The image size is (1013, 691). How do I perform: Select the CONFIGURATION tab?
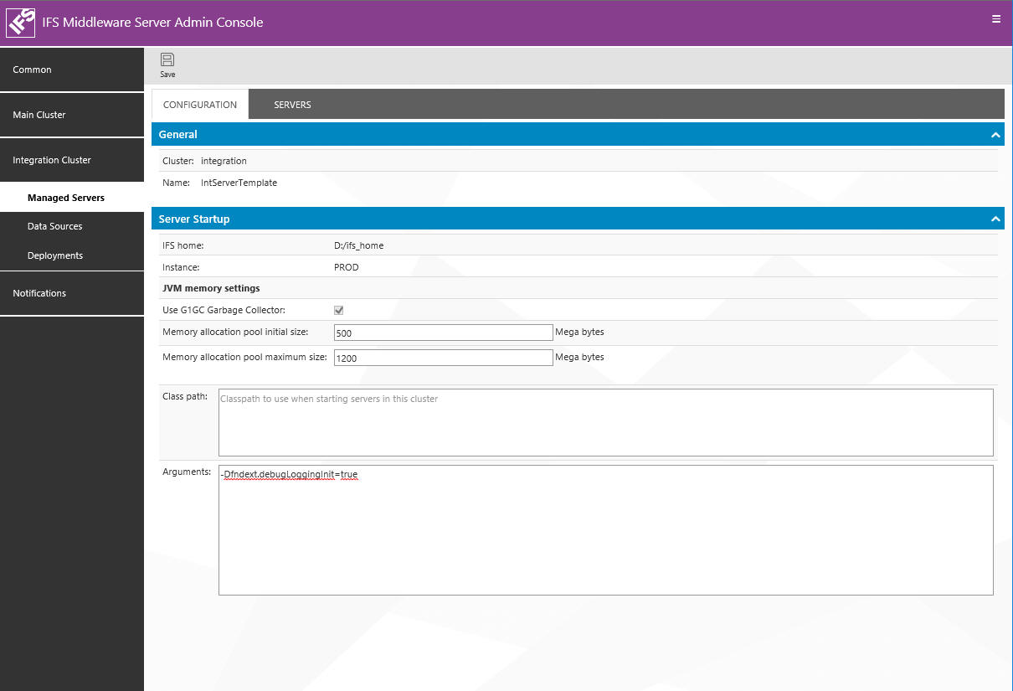(x=200, y=105)
